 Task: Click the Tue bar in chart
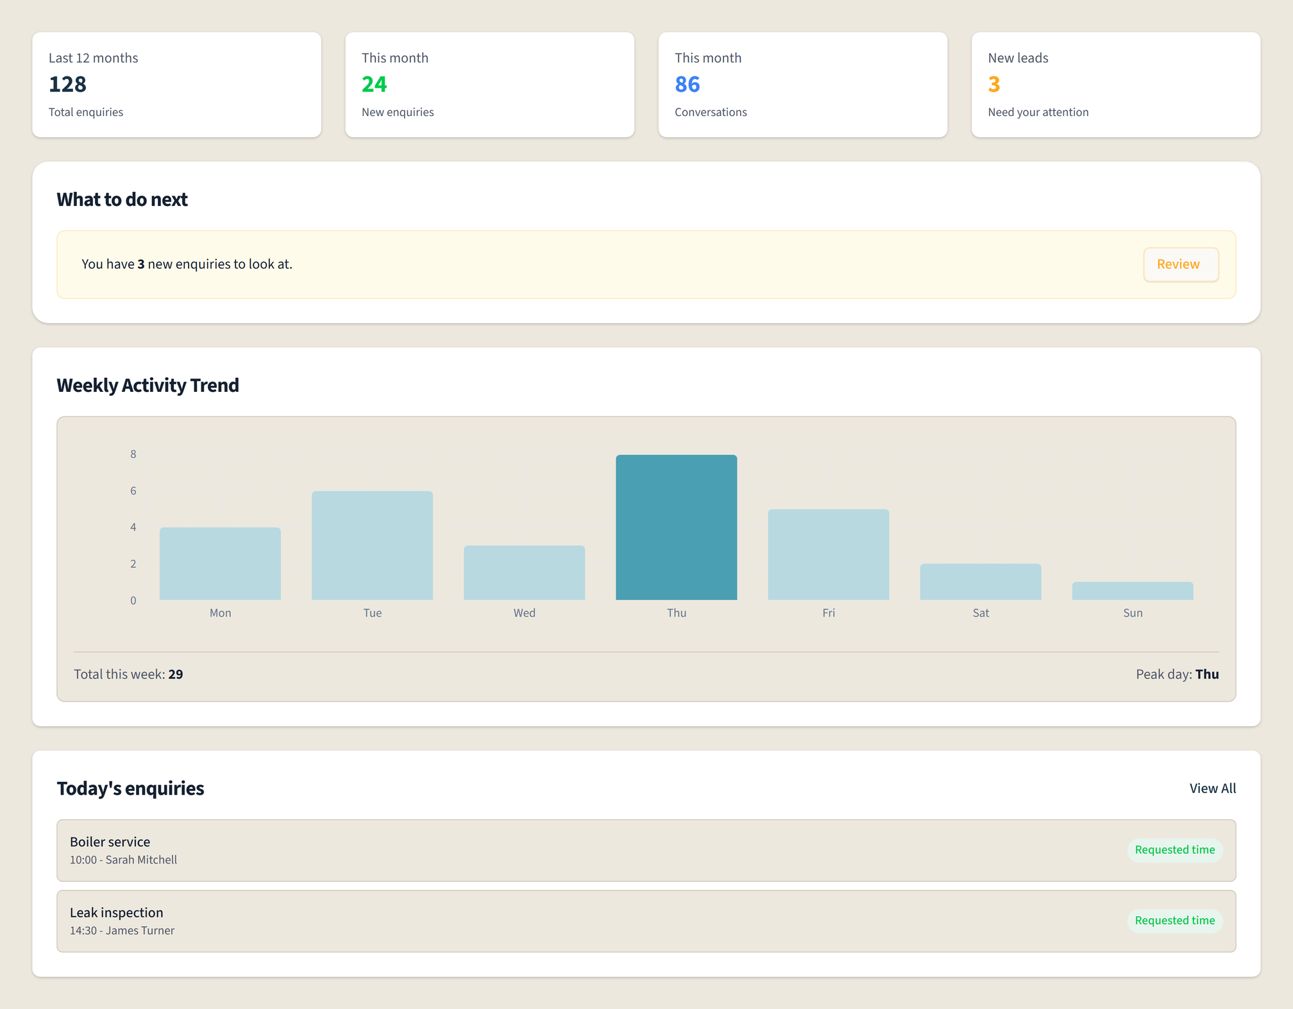(x=372, y=546)
